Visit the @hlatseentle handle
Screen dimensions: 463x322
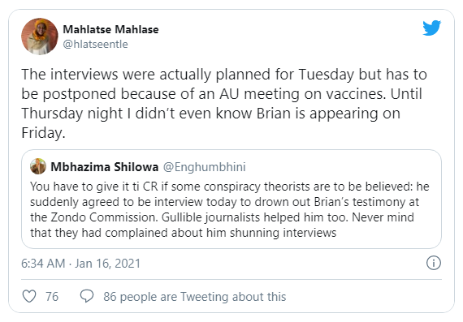95,45
